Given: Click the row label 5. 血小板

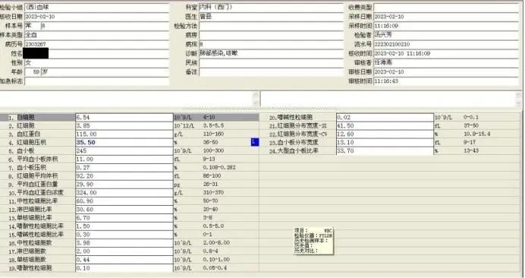Looking at the screenshot, I should [x=22, y=151].
